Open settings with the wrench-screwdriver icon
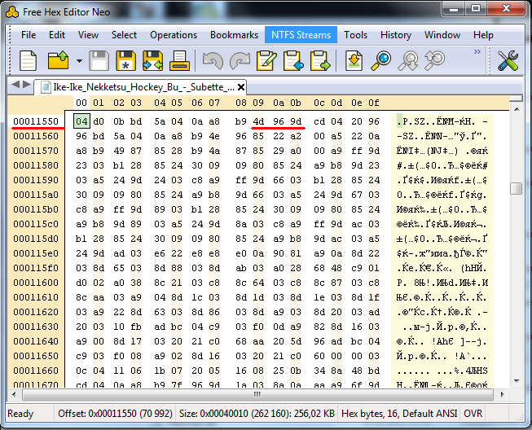The image size is (532, 430). coord(508,61)
